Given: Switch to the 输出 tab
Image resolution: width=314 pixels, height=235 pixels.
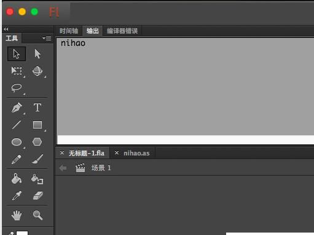Looking at the screenshot, I should click(93, 31).
